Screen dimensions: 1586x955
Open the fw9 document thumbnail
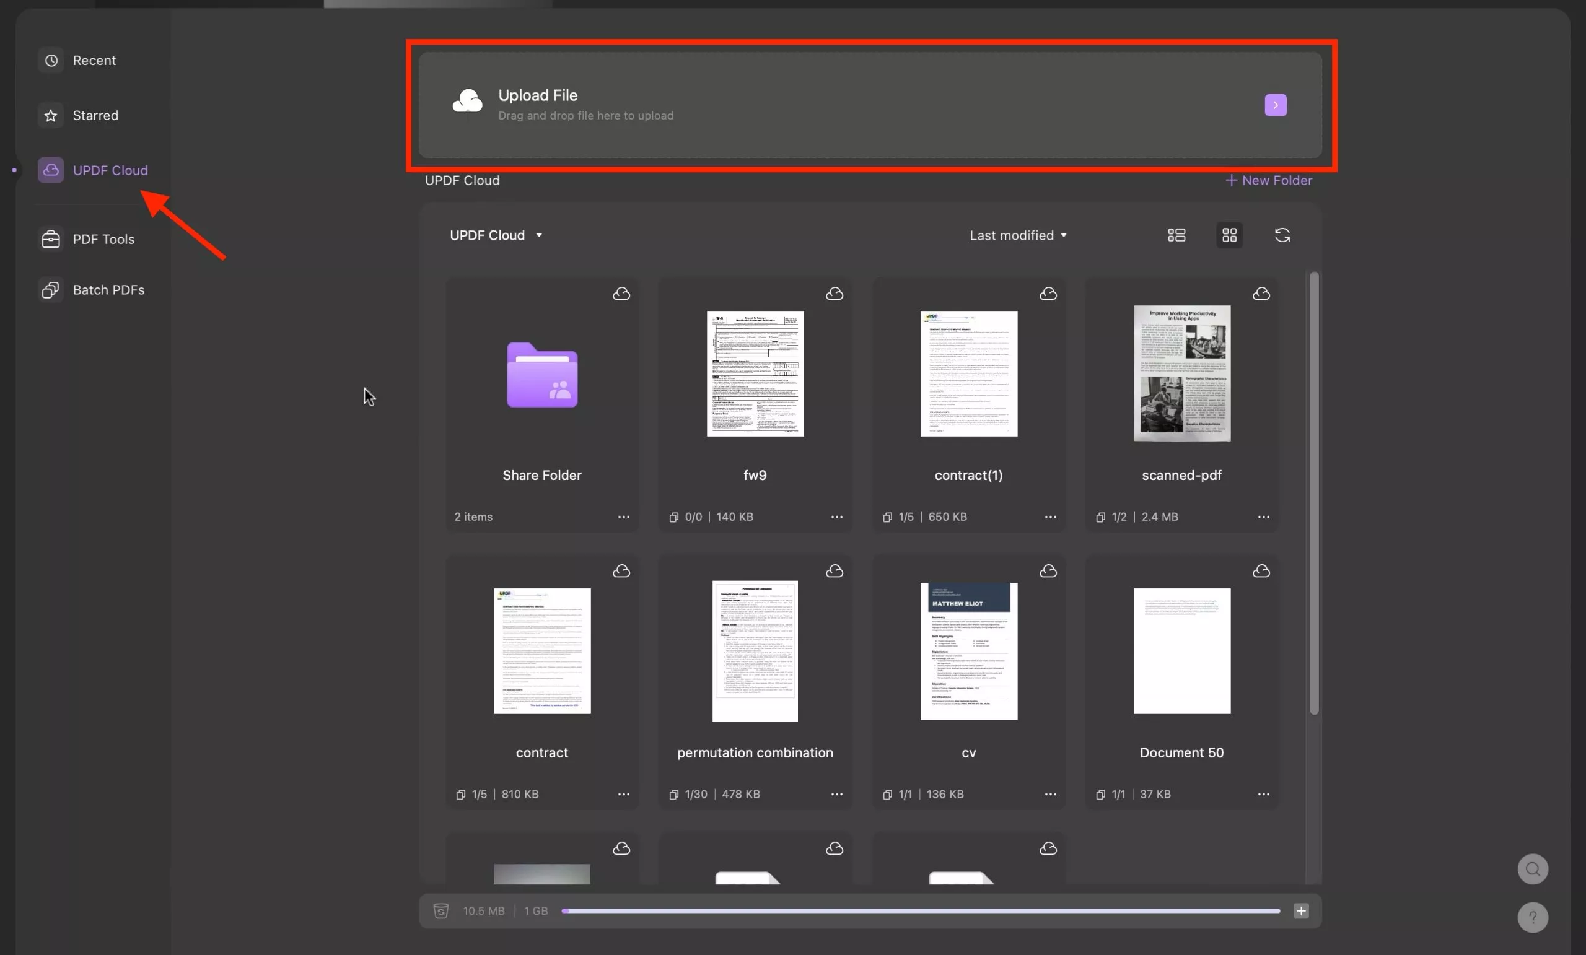click(x=755, y=373)
